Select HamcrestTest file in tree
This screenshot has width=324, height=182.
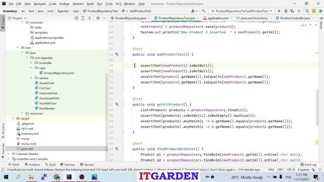pyautogui.click(x=48, y=93)
